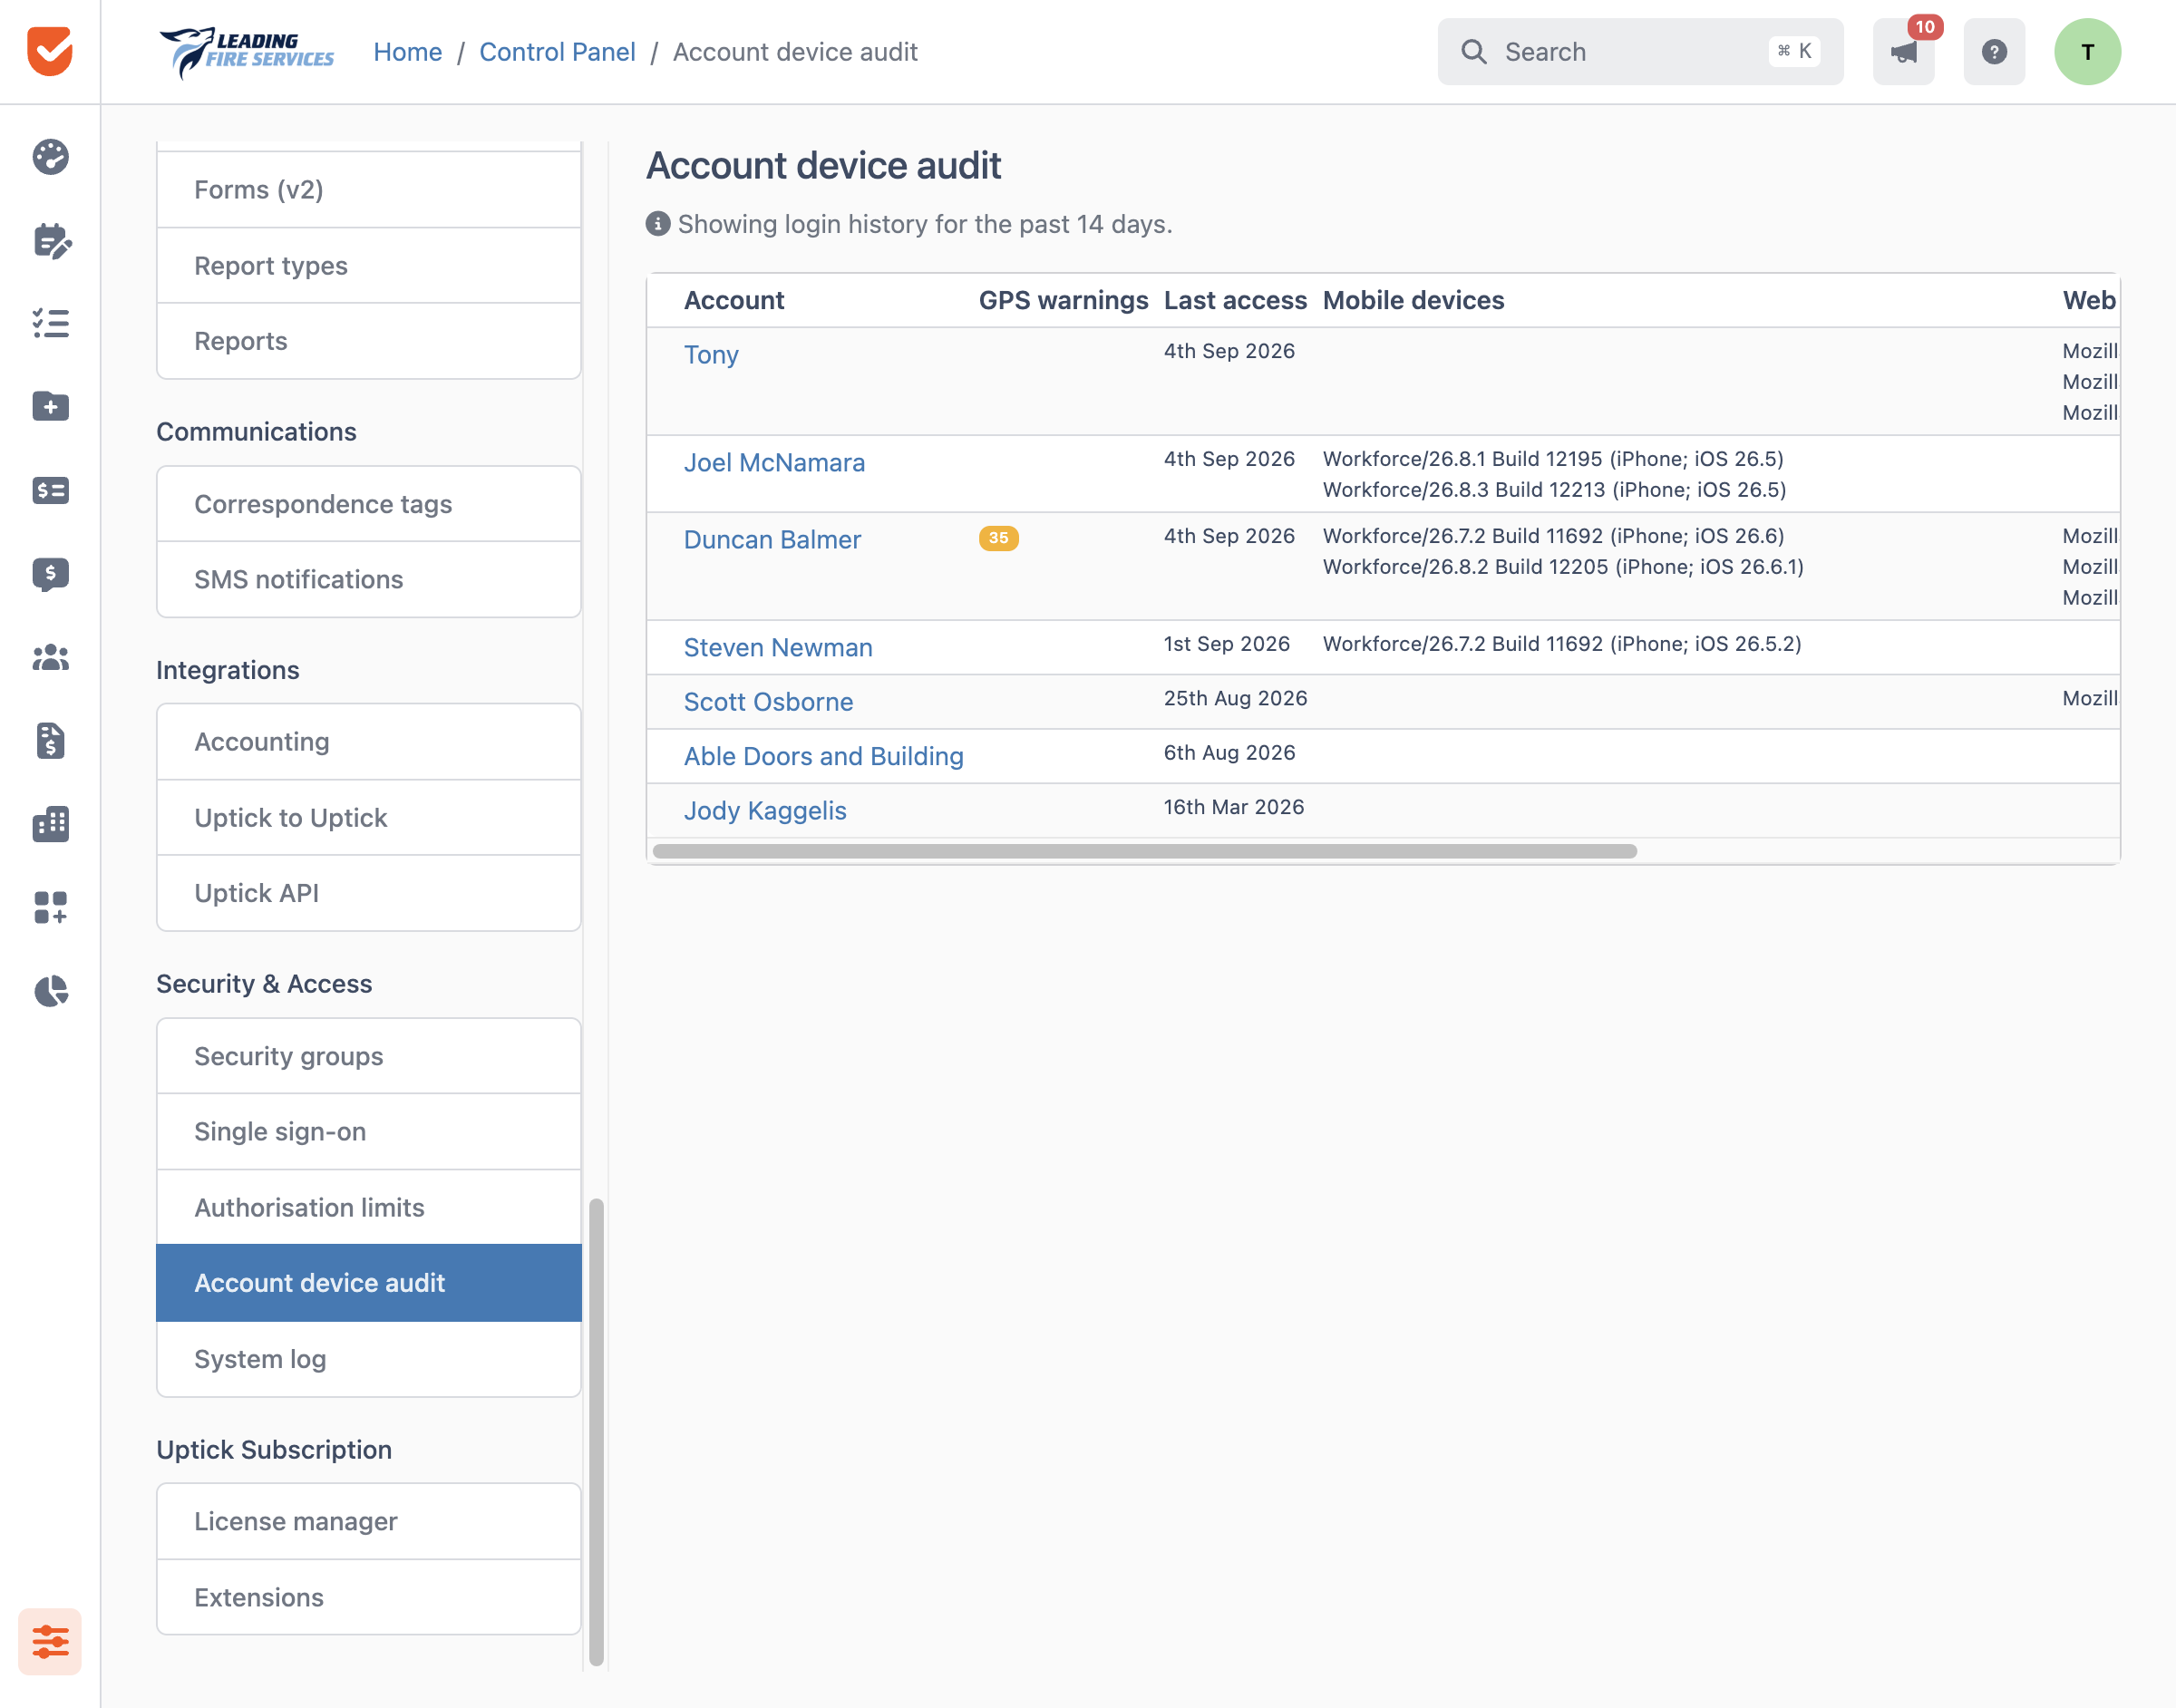Viewport: 2176px width, 1708px height.
Task: Open the pie chart reports icon
Action: (x=50, y=991)
